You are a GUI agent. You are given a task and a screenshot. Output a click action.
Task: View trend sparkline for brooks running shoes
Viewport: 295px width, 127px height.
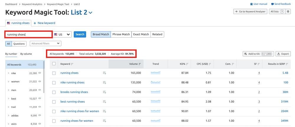pos(155,92)
